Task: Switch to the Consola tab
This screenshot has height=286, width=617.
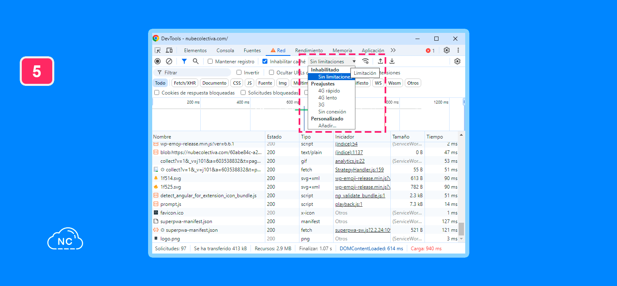Action: [x=225, y=51]
